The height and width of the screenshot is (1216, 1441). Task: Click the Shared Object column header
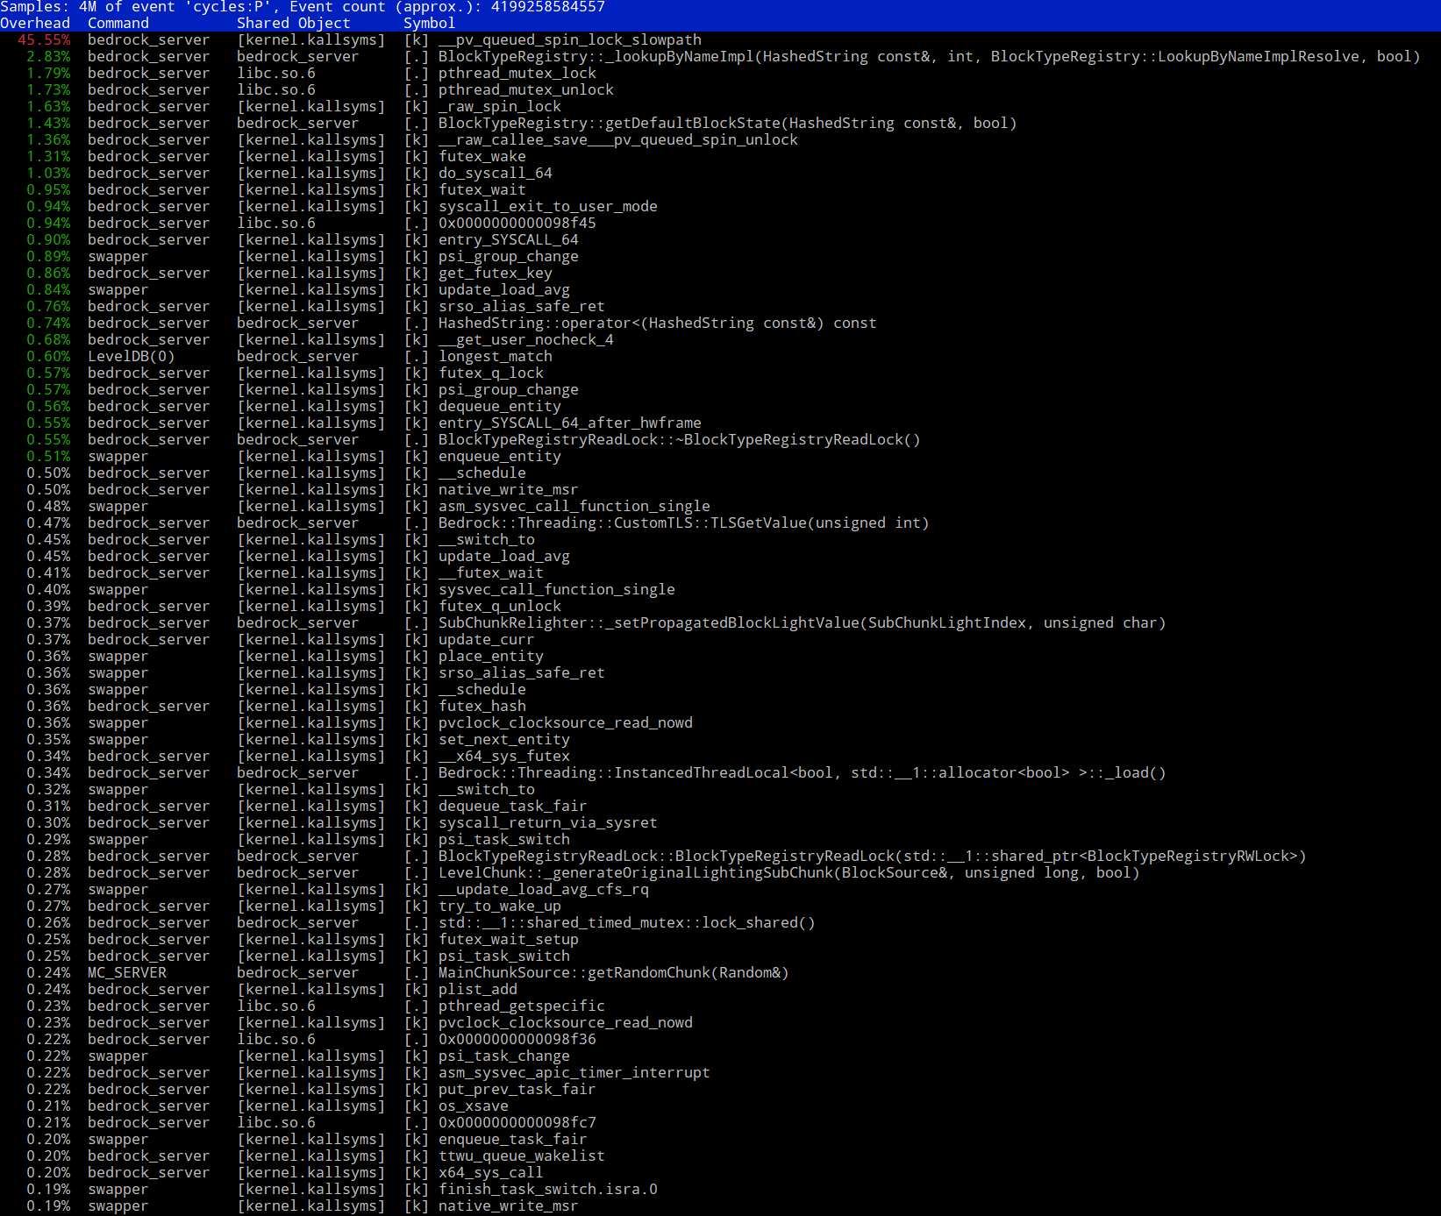point(294,24)
